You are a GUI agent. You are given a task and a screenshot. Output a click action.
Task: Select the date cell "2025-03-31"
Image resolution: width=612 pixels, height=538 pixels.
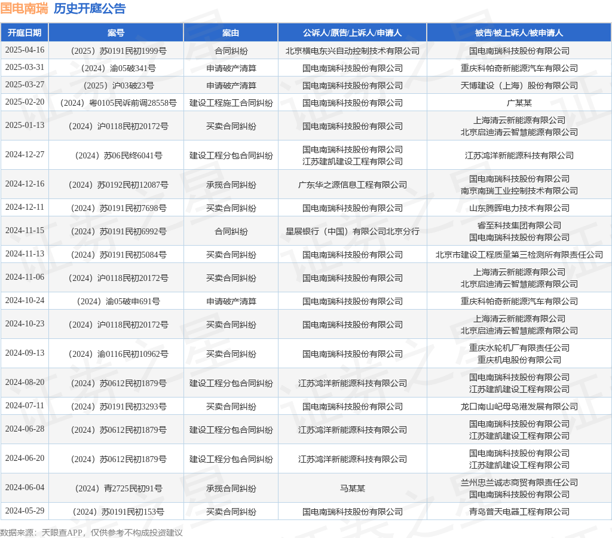(x=25, y=67)
